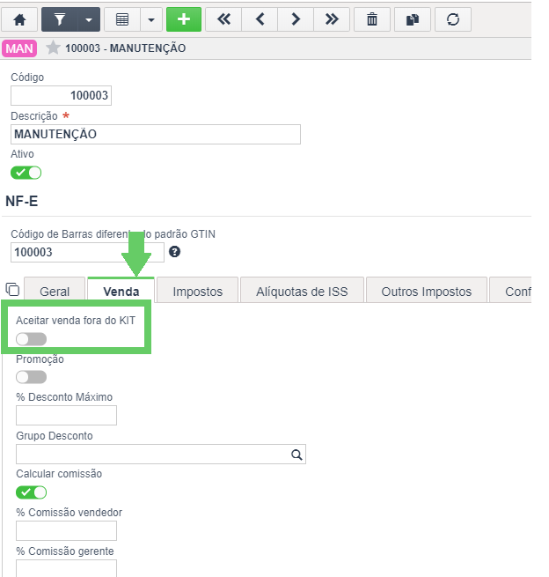
Task: Expand the filter dropdown arrow
Action: coord(89,19)
